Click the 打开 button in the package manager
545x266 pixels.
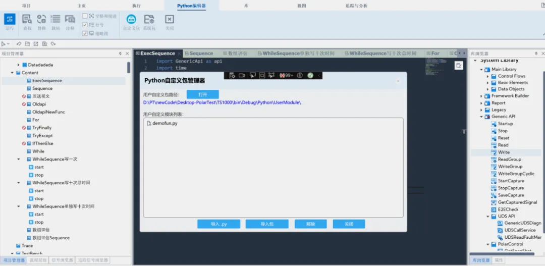tap(203, 94)
